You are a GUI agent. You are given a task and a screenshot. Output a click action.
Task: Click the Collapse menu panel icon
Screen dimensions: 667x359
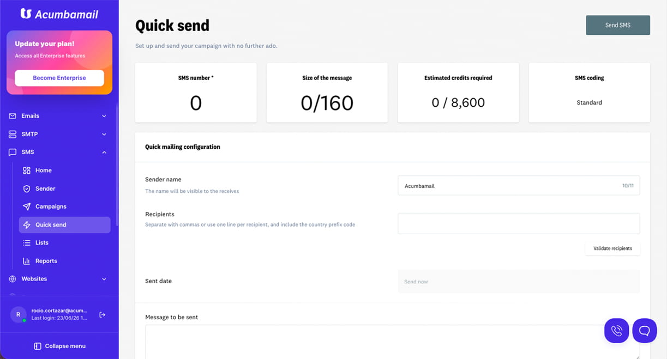(x=38, y=346)
